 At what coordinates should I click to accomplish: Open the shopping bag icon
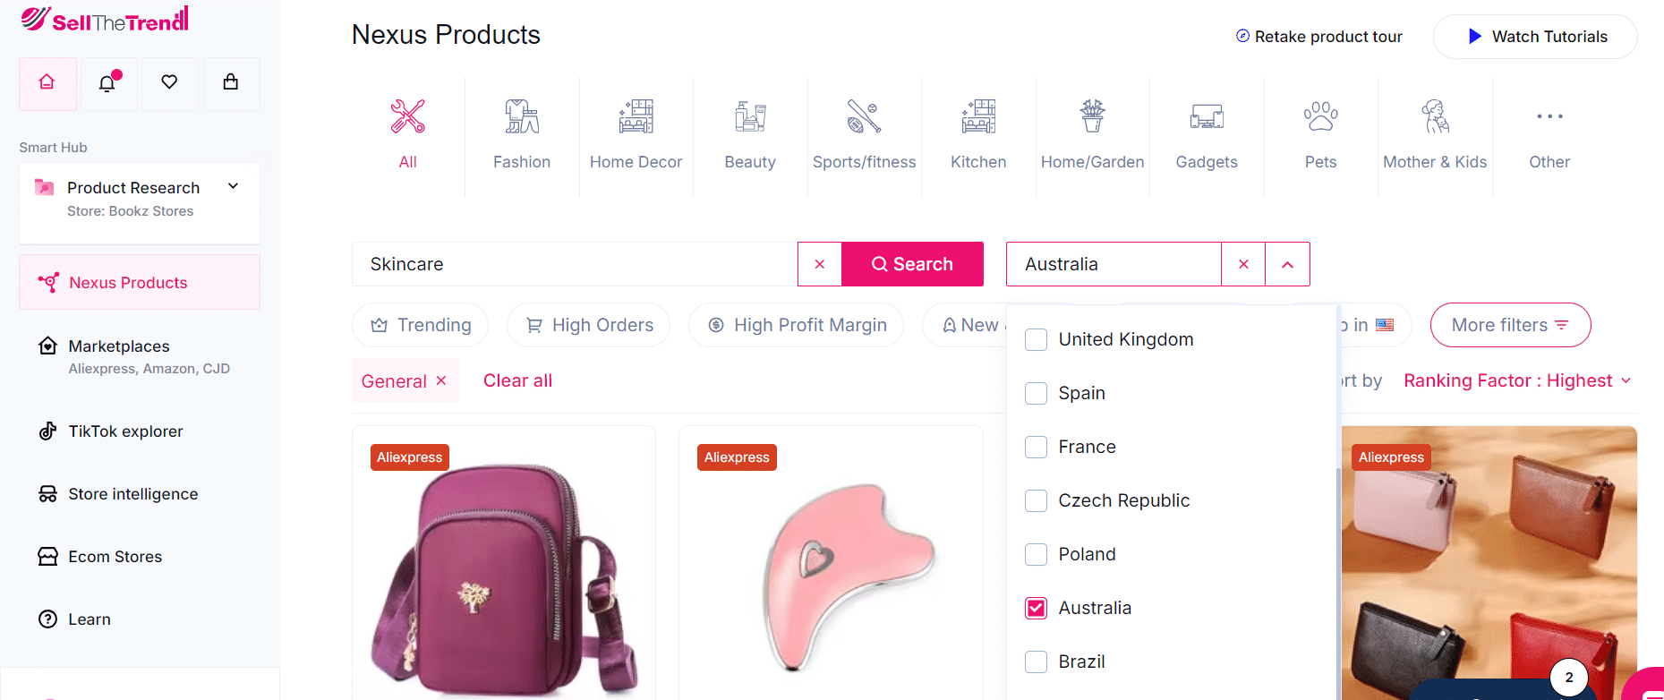tap(231, 83)
